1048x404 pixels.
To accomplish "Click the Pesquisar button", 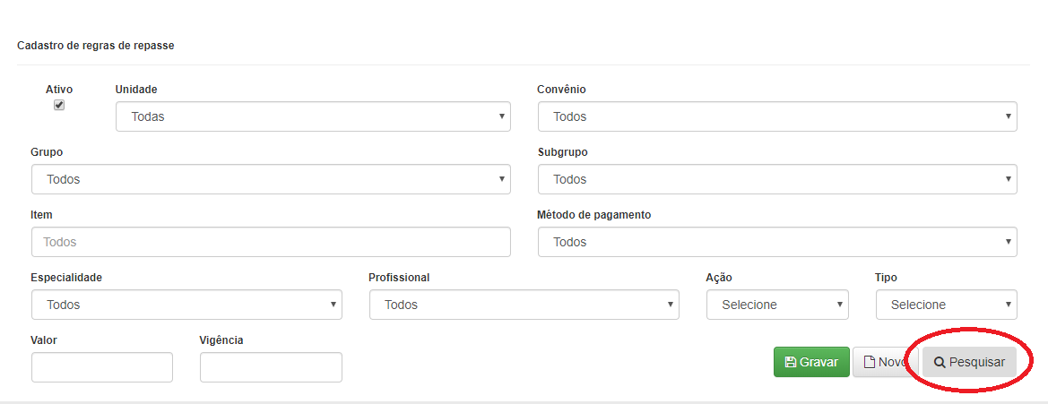I will pyautogui.click(x=969, y=362).
